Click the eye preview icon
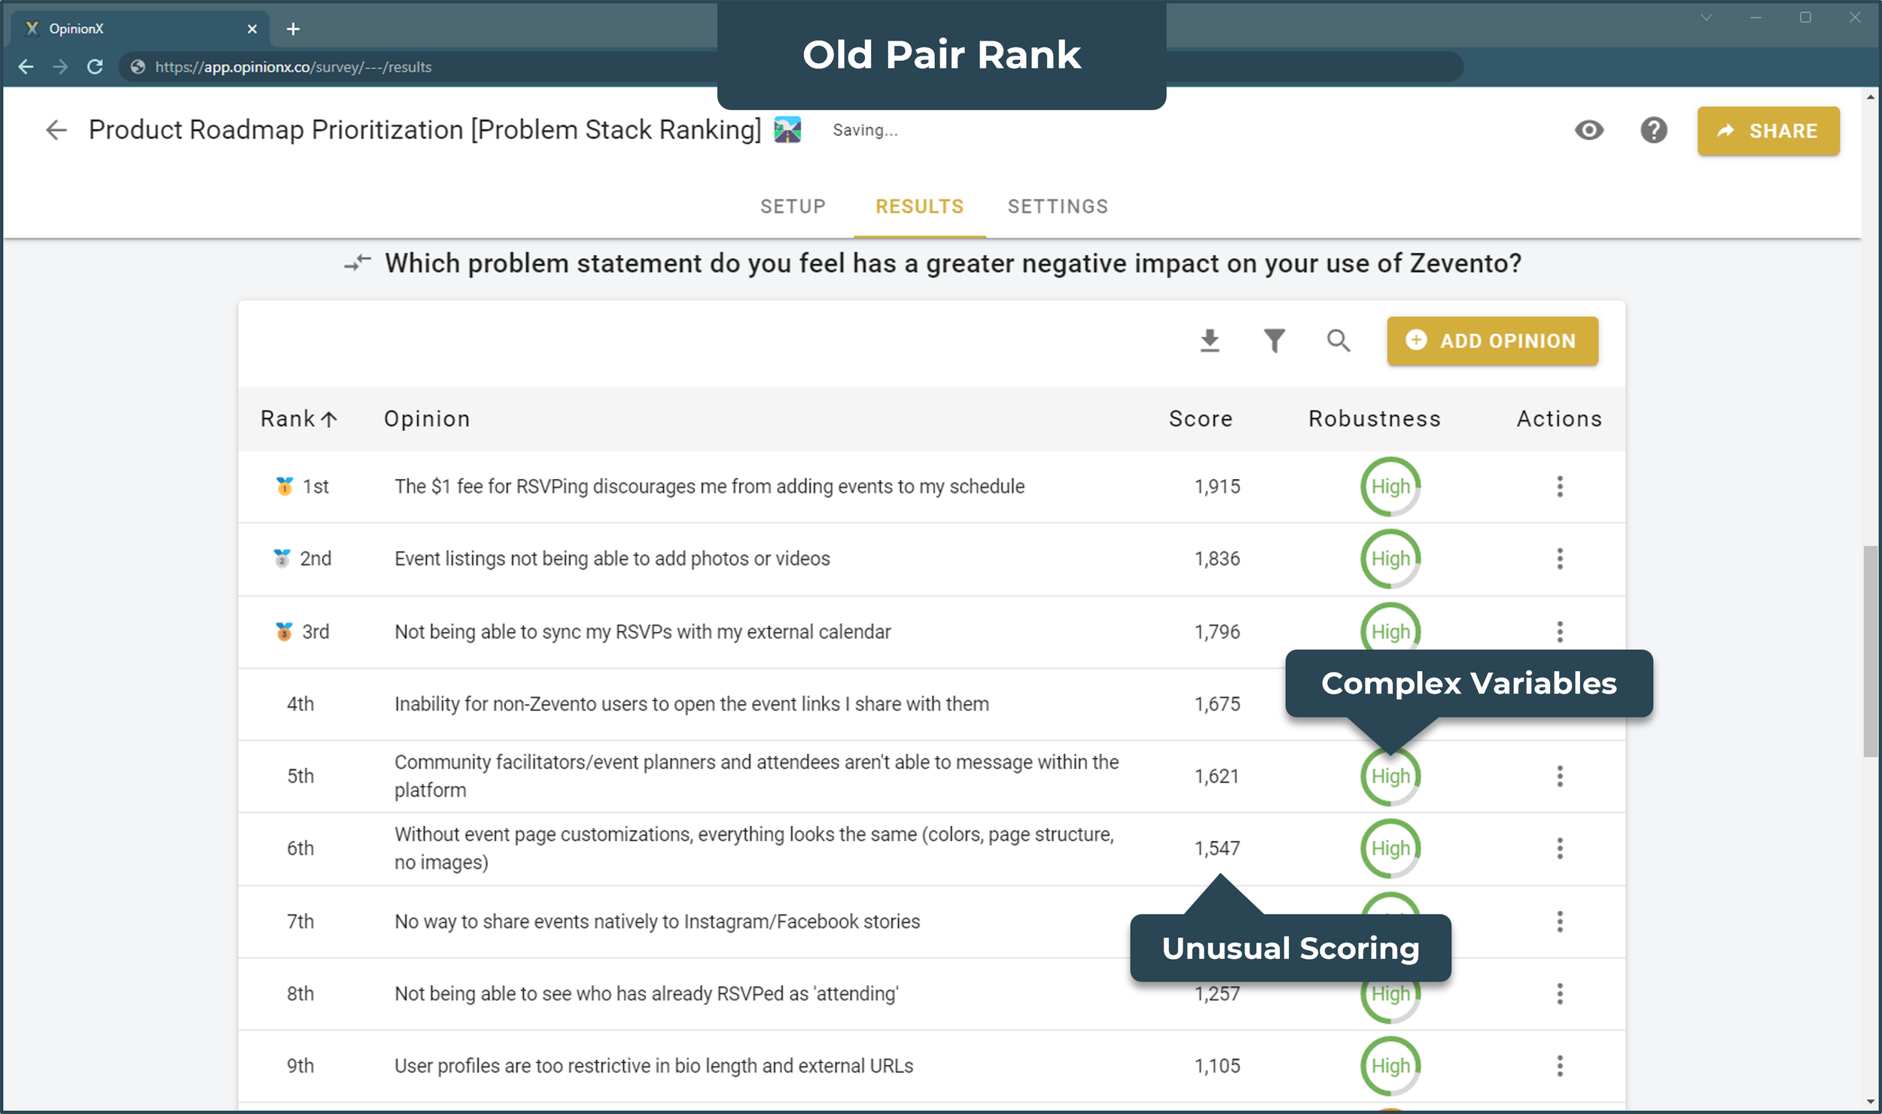This screenshot has height=1114, width=1882. 1588,130
